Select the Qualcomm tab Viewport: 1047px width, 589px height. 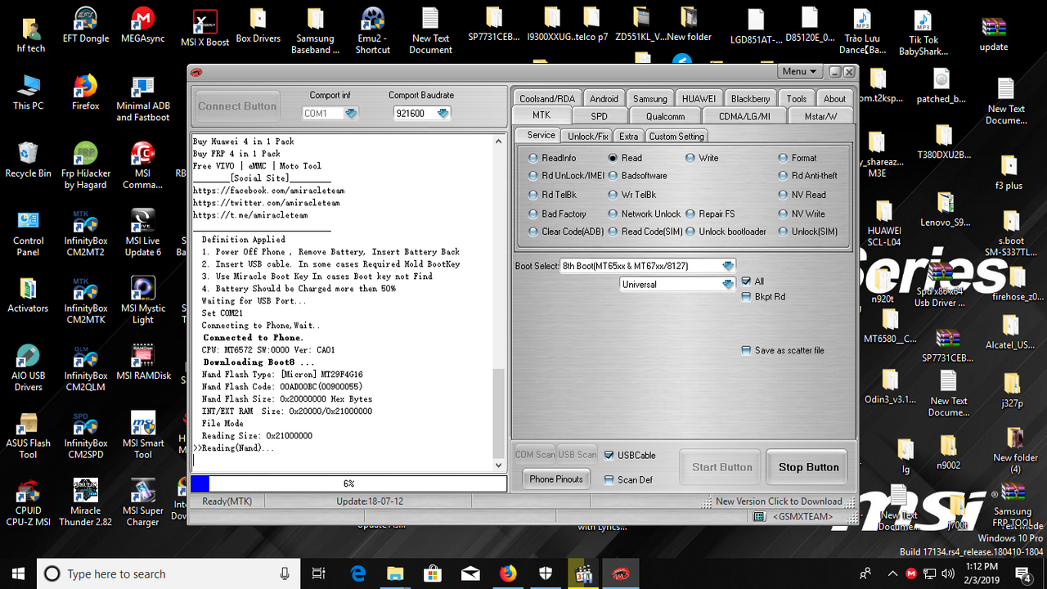(x=664, y=115)
